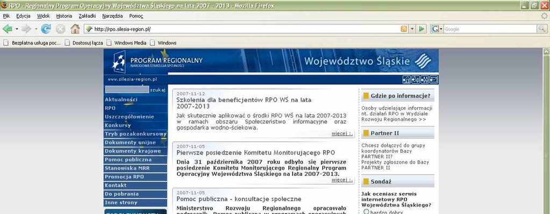
Task: Click the site favicon in the address bar
Action: (x=89, y=29)
